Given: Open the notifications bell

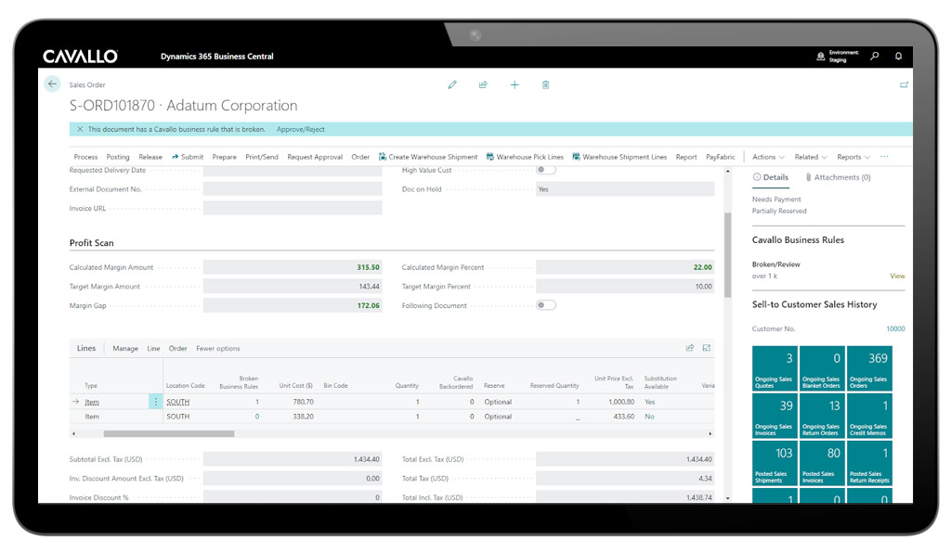Looking at the screenshot, I should (898, 56).
